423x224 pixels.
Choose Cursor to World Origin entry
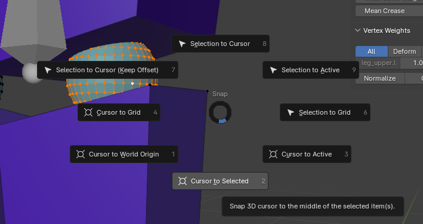click(x=124, y=154)
